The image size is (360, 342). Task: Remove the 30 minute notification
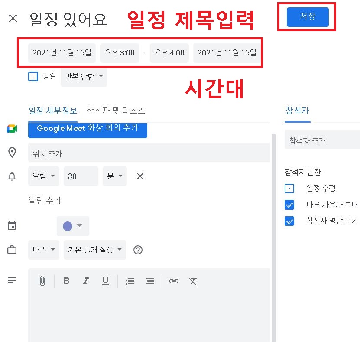[x=140, y=176]
